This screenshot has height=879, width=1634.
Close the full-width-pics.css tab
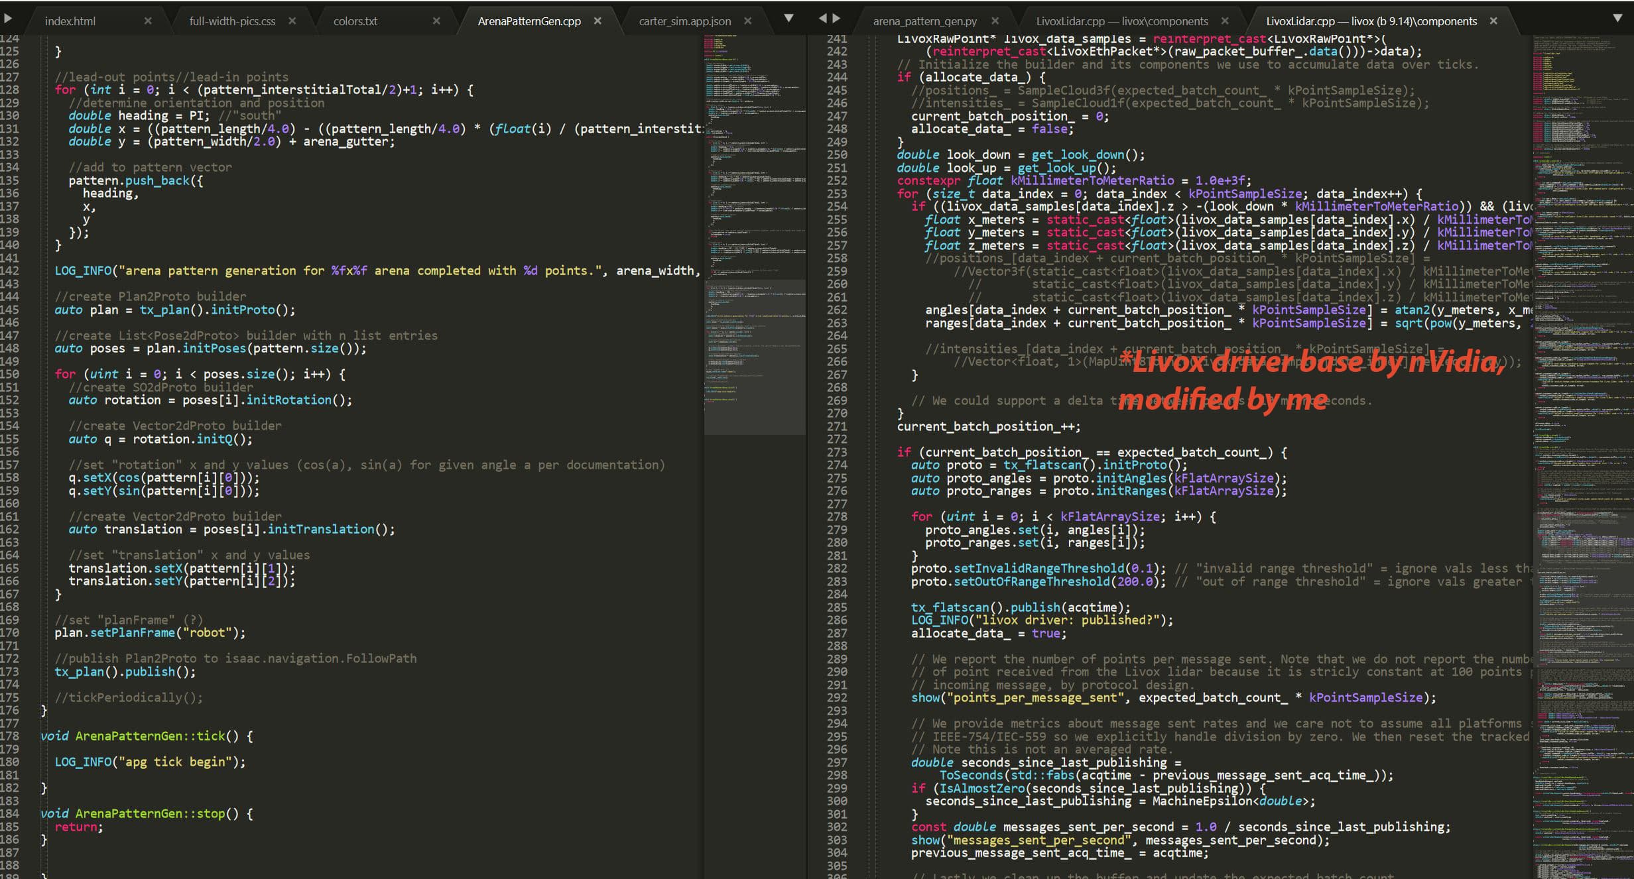click(x=292, y=21)
